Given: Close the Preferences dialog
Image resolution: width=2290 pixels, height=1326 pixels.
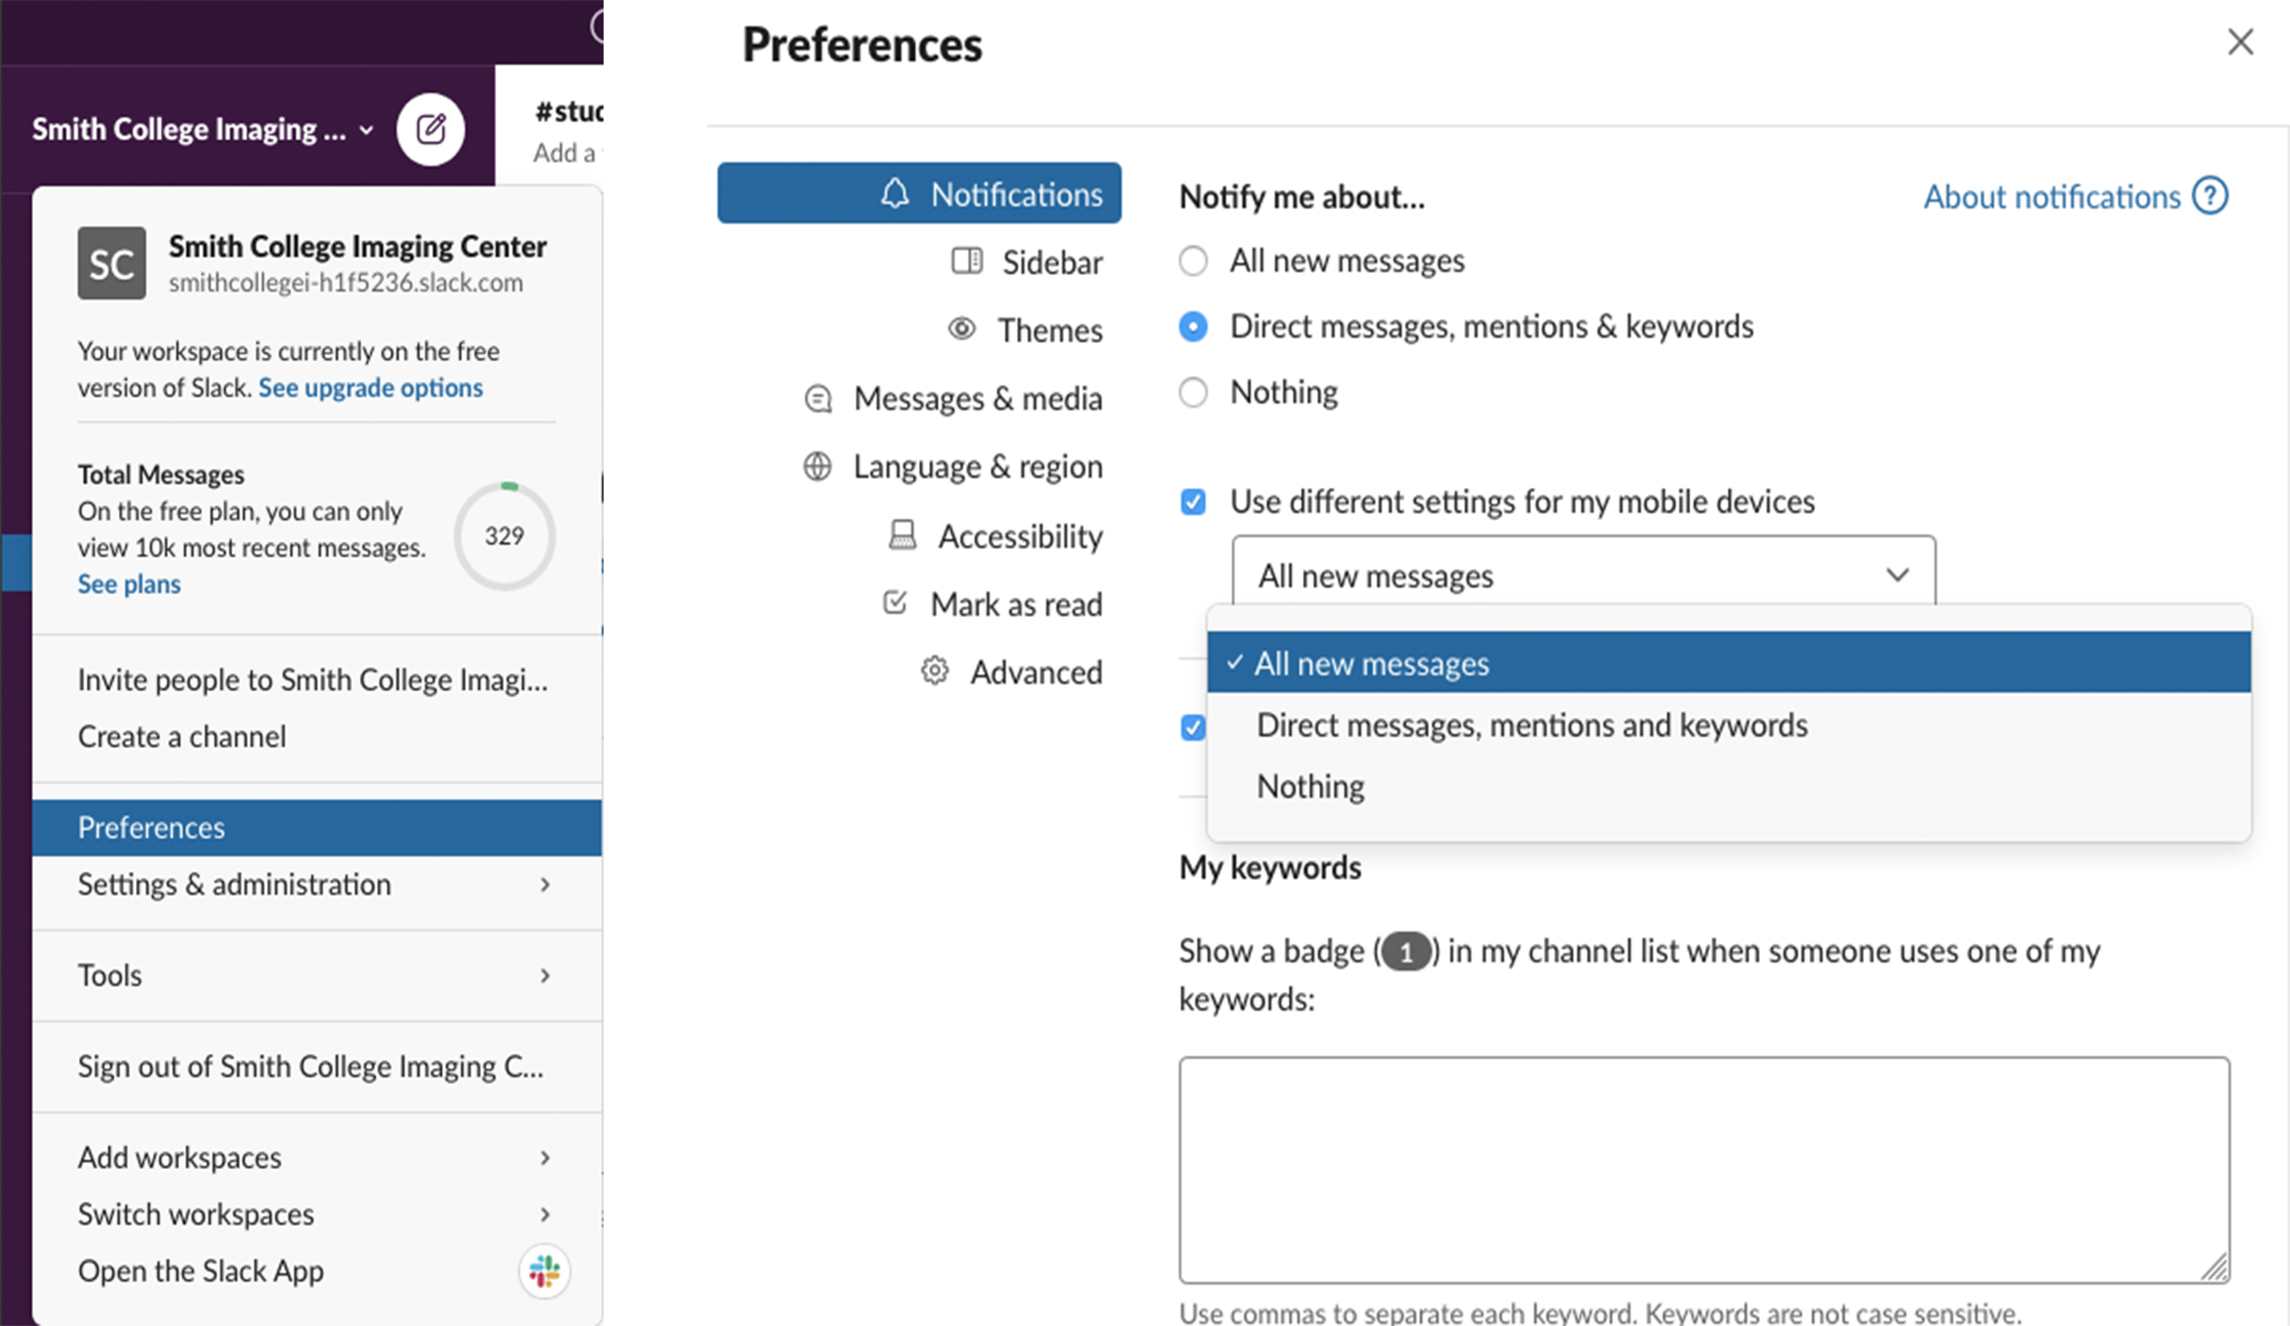Looking at the screenshot, I should 2240,42.
